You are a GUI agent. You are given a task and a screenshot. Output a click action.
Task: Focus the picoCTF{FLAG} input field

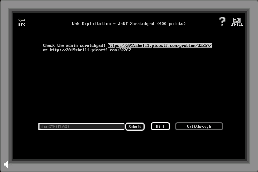point(81,126)
